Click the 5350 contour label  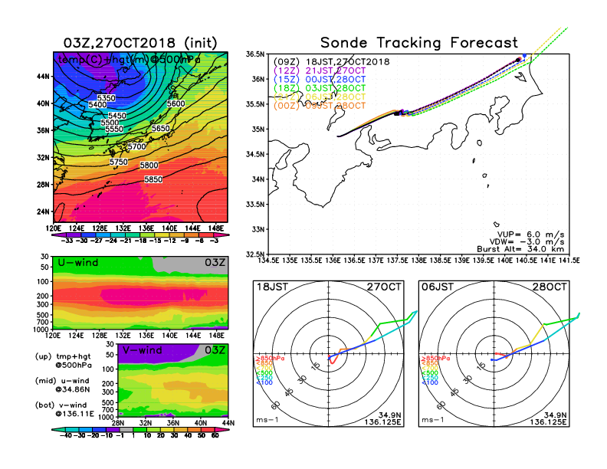106,98
